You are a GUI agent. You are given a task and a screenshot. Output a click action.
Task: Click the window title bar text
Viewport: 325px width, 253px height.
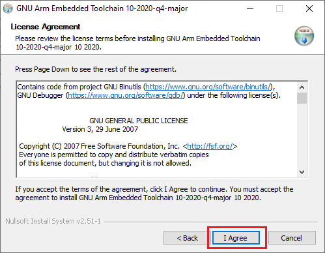(102, 8)
